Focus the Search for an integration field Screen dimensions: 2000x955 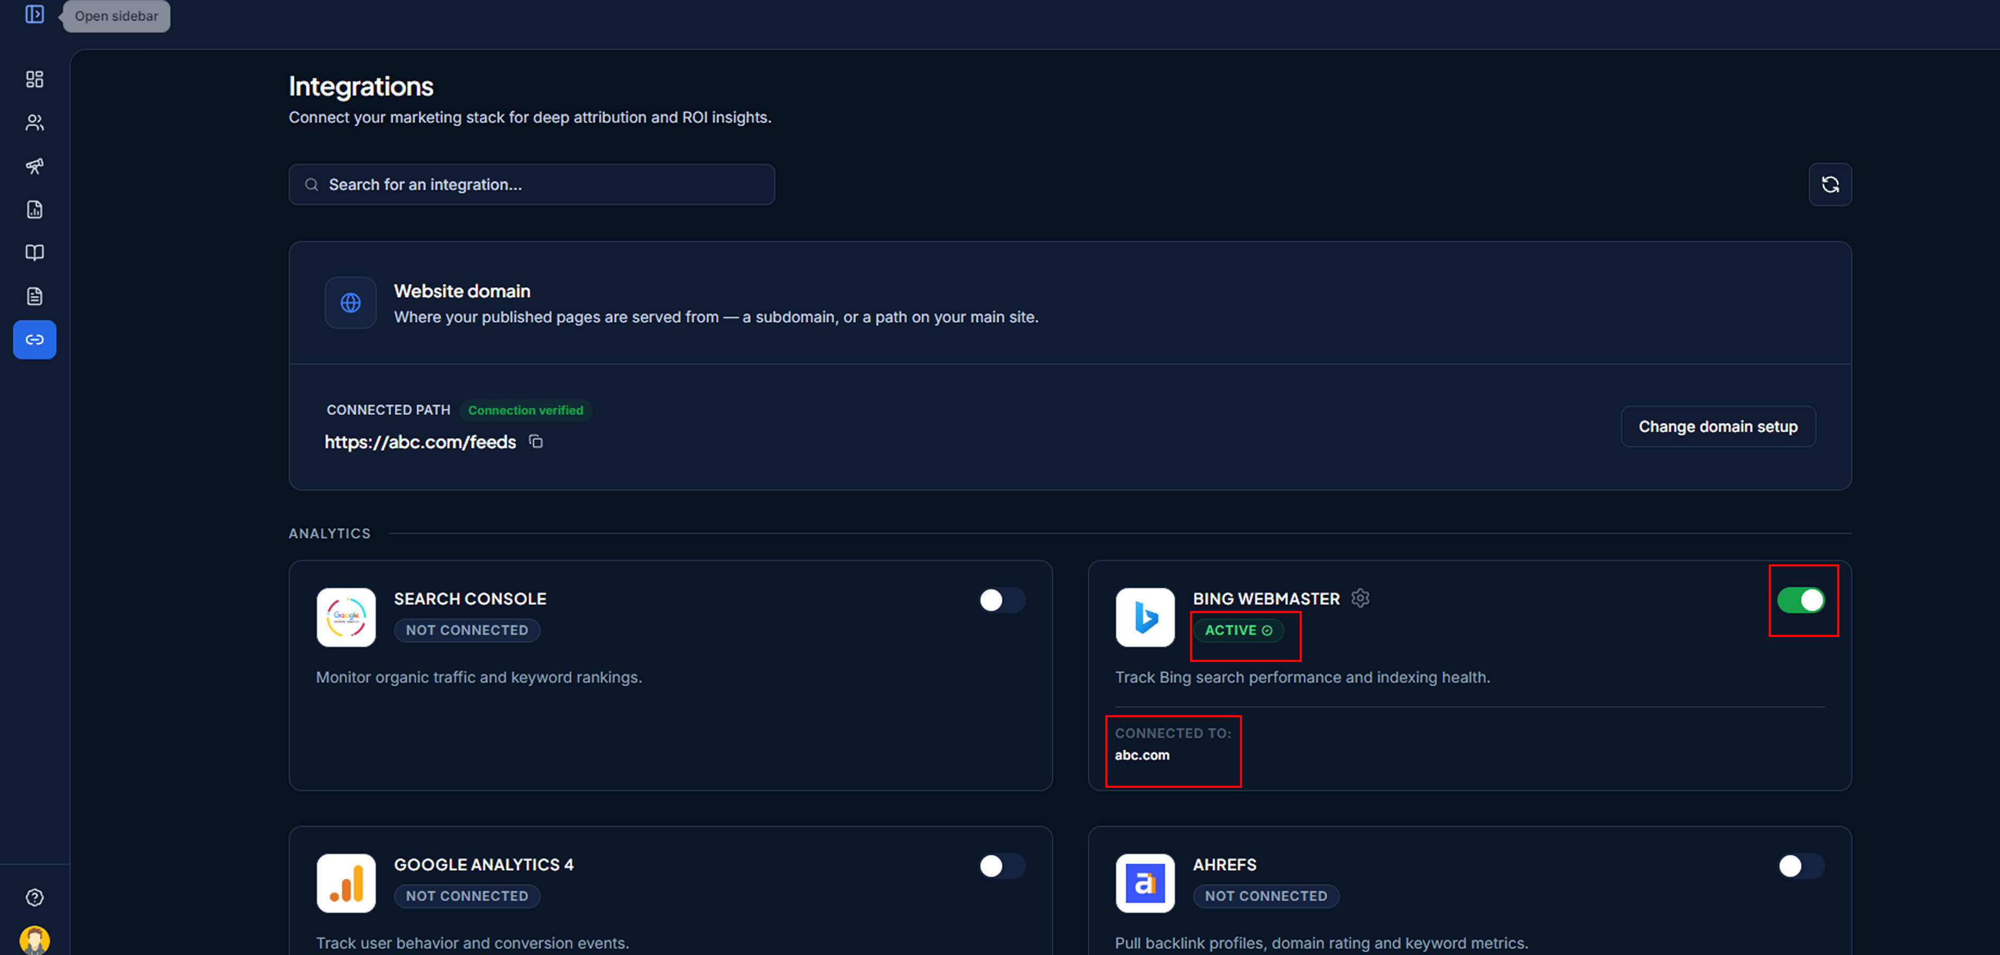tap(532, 184)
